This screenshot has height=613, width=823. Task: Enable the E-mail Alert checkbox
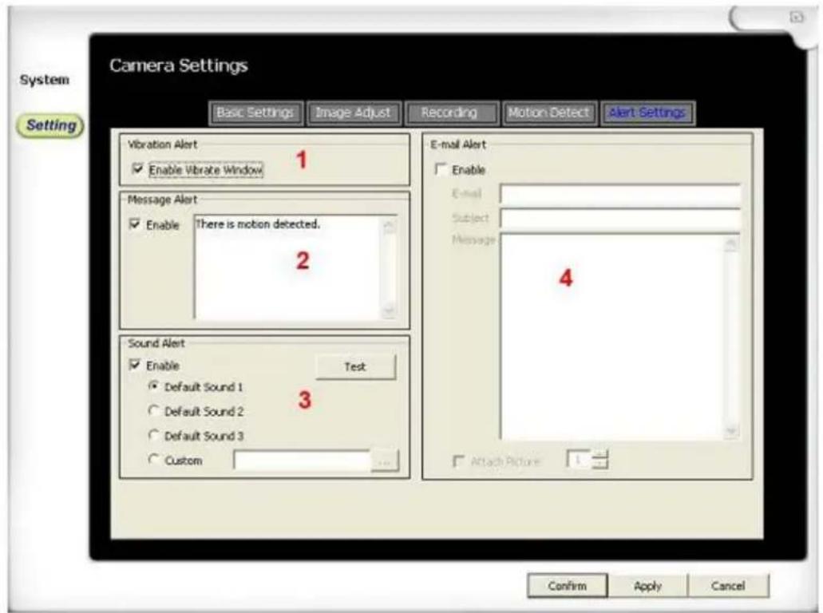[x=441, y=170]
